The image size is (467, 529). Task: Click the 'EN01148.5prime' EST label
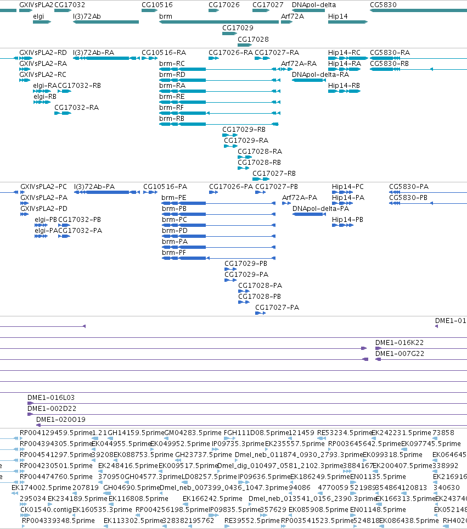378,510
